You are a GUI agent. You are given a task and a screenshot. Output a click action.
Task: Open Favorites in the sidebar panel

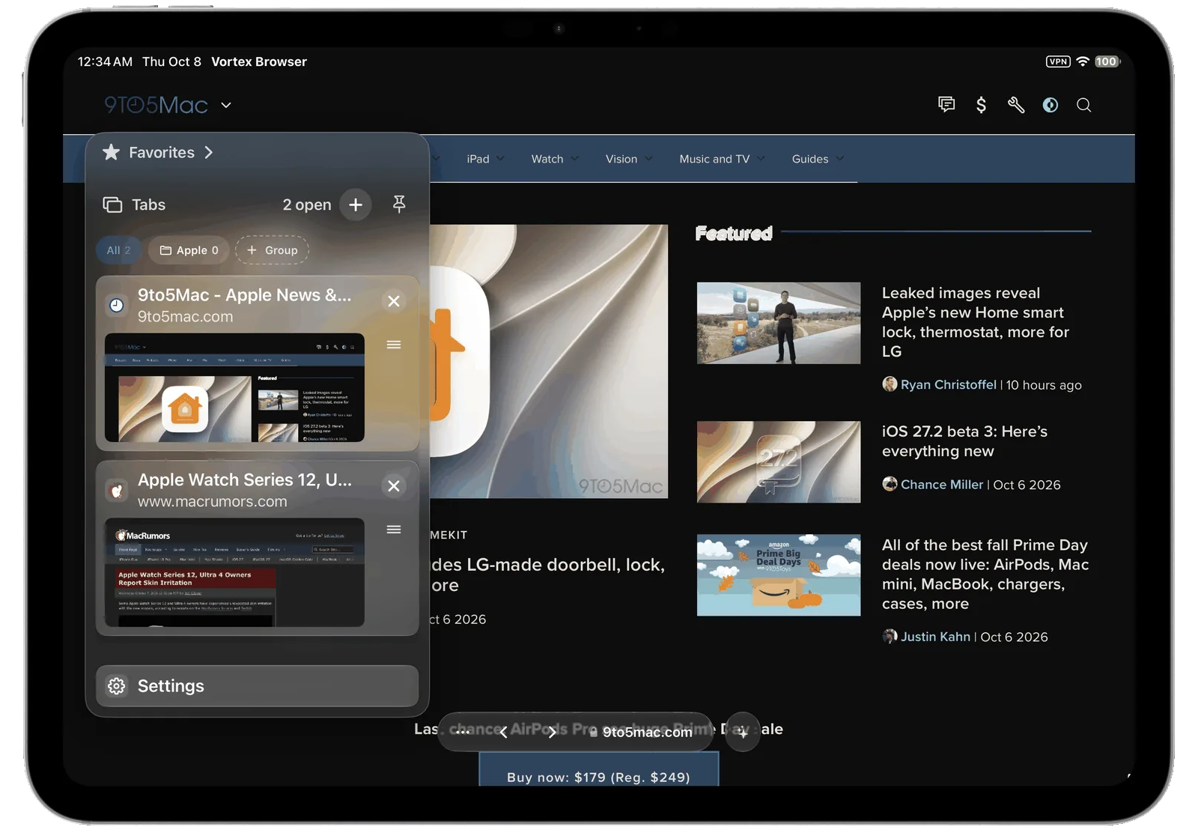click(x=158, y=152)
